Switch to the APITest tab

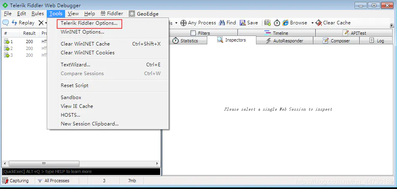(355, 33)
